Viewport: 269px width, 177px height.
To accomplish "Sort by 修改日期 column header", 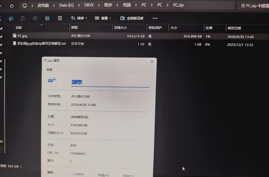I will coord(234,28).
